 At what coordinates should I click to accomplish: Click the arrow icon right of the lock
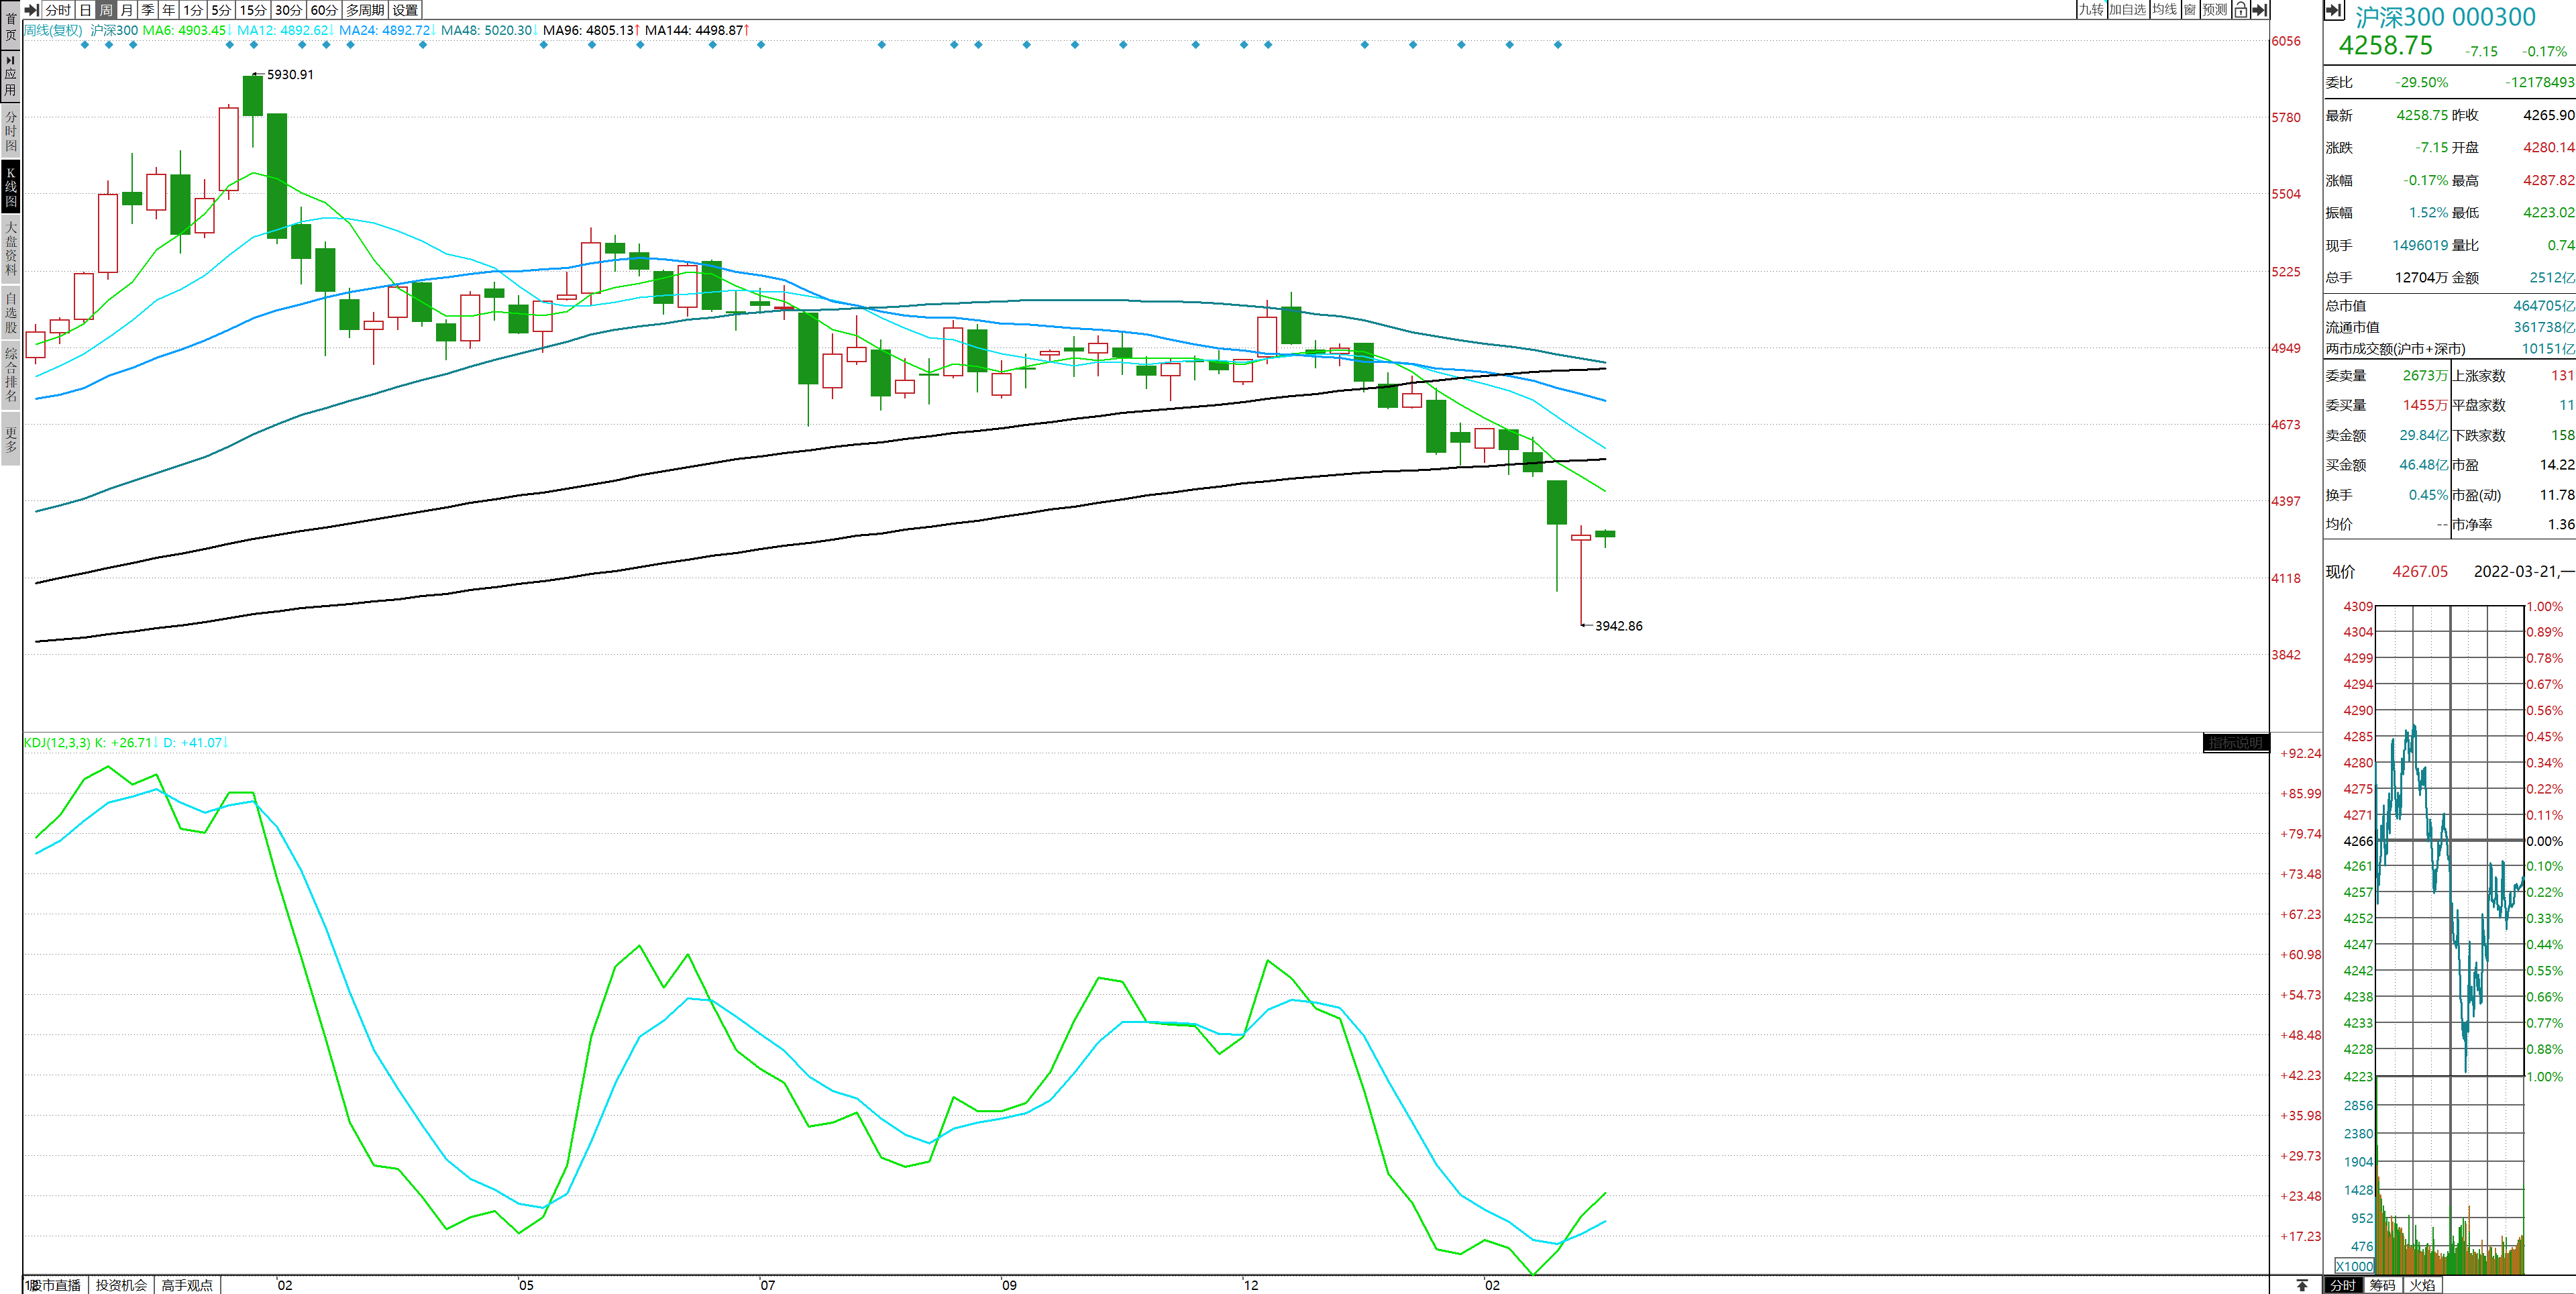coord(2259,10)
